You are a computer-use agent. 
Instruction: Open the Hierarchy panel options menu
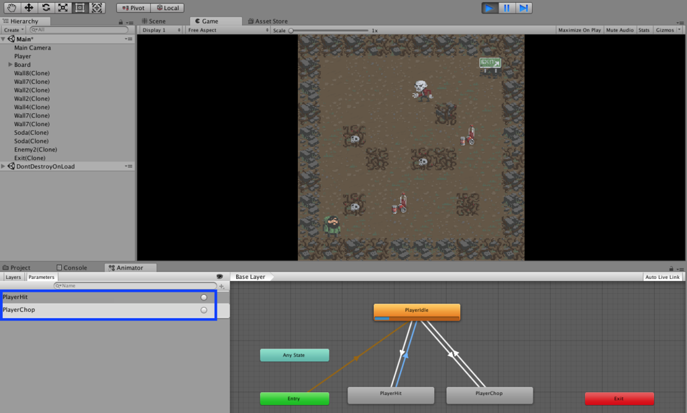(x=129, y=22)
